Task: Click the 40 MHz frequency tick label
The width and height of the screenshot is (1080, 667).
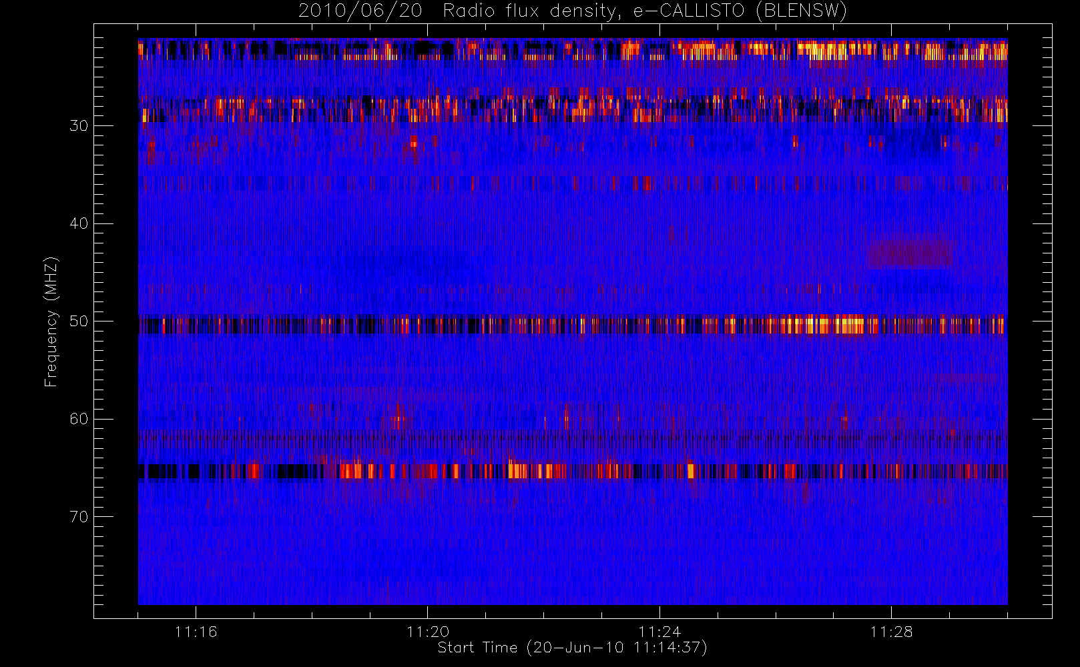Action: coord(79,223)
